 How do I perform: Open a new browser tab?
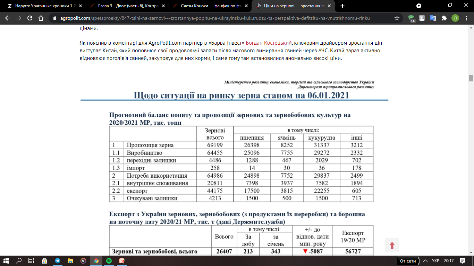click(x=342, y=6)
